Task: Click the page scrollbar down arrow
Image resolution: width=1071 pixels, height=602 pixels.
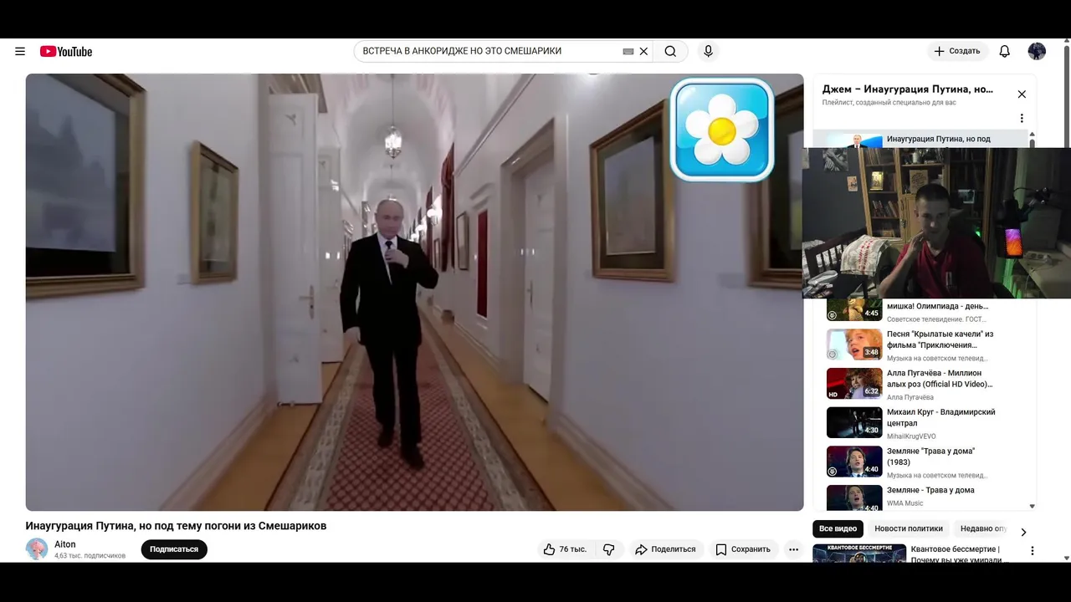Action: click(1067, 558)
